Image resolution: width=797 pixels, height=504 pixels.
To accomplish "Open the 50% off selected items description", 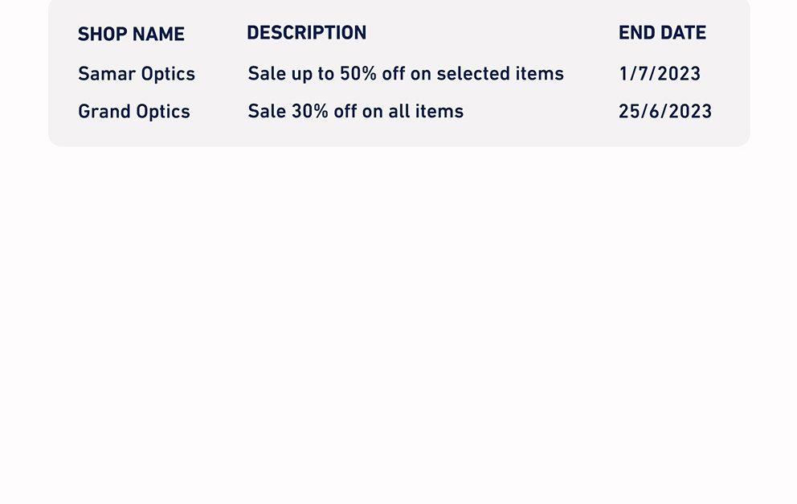I will tap(406, 74).
